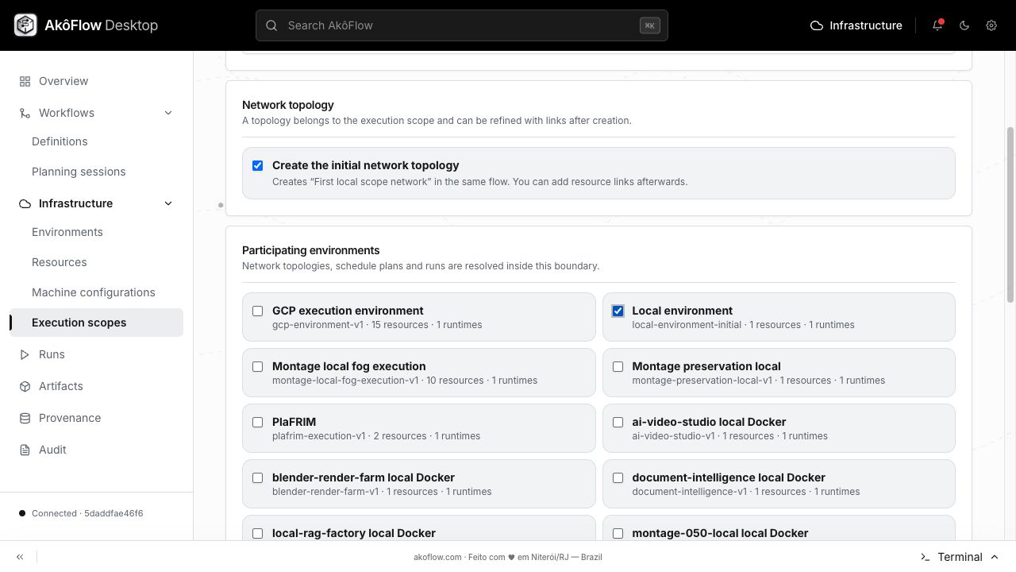Open the Infrastructure header button
The height and width of the screenshot is (572, 1016).
pyautogui.click(x=856, y=25)
